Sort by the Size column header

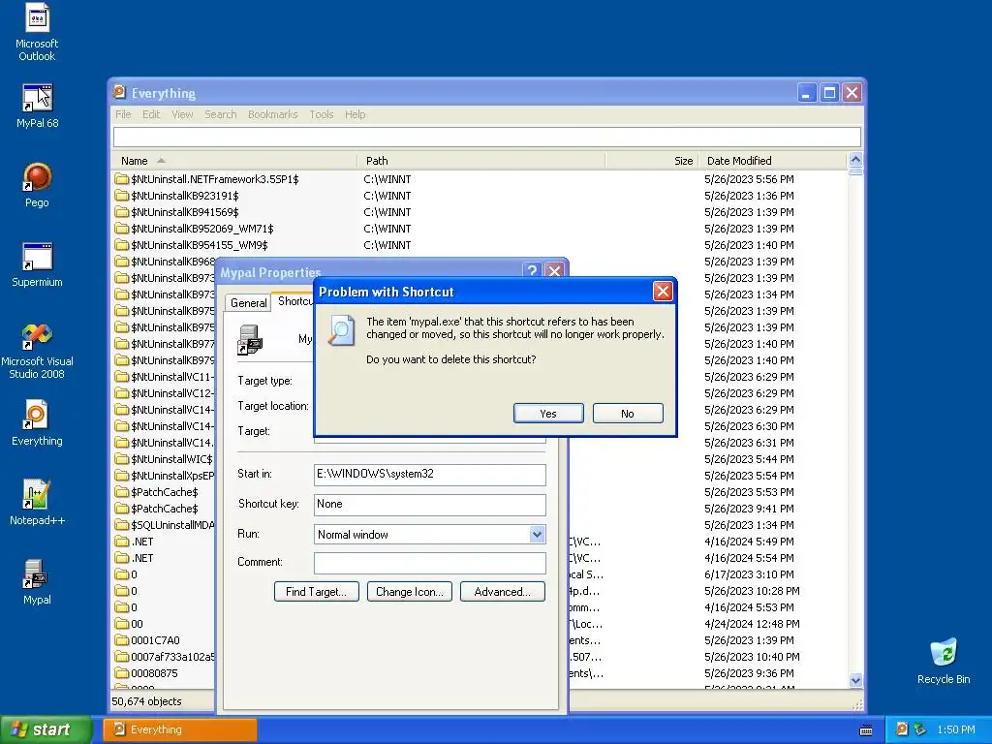652,161
